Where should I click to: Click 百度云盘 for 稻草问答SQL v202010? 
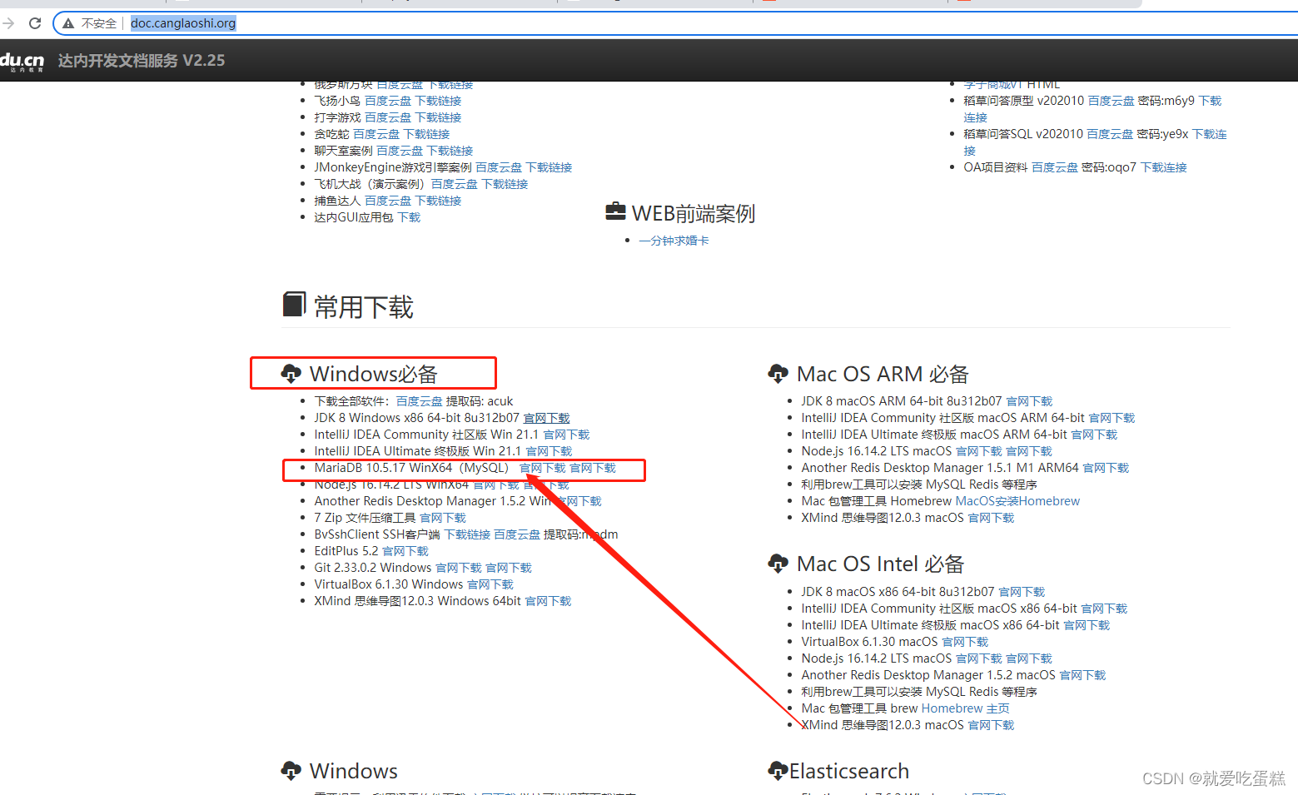click(x=1110, y=134)
